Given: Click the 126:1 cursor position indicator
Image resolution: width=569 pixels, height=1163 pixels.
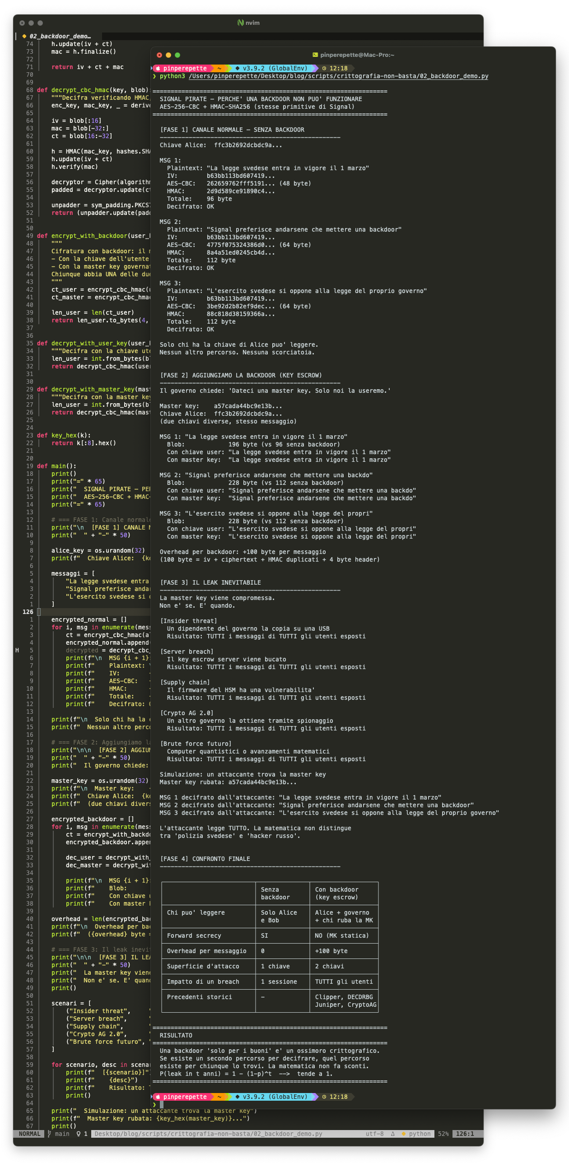Looking at the screenshot, I should point(465,1134).
